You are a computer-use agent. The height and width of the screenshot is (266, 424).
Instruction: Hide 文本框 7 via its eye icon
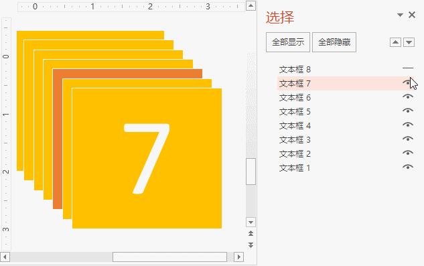click(408, 82)
